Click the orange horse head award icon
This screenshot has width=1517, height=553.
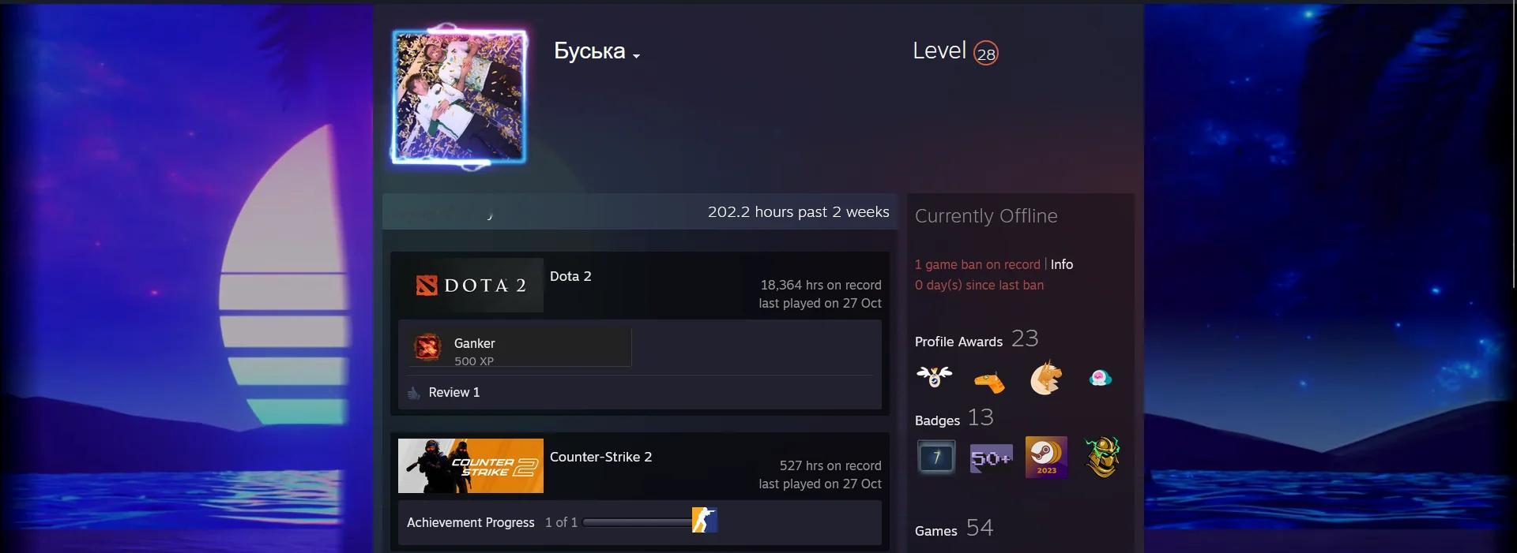pos(1045,378)
